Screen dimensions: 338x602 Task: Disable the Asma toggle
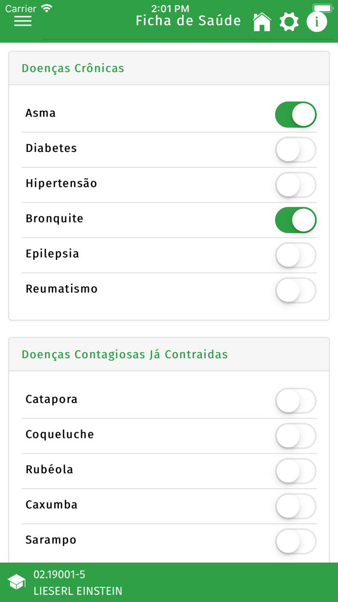(296, 114)
